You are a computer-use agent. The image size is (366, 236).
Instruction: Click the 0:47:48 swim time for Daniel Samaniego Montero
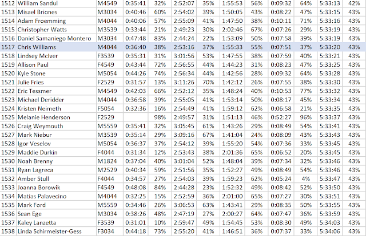tap(136, 38)
